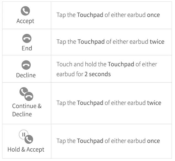Image resolution: width=175 pixels, height=161 pixels.
Task: Click the bold "2 seconds" text
Action: (x=98, y=74)
